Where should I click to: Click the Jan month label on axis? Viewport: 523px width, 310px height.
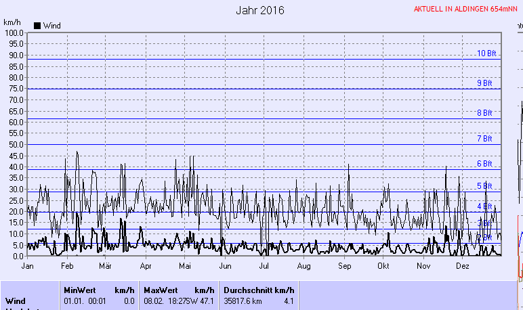pyautogui.click(x=28, y=267)
